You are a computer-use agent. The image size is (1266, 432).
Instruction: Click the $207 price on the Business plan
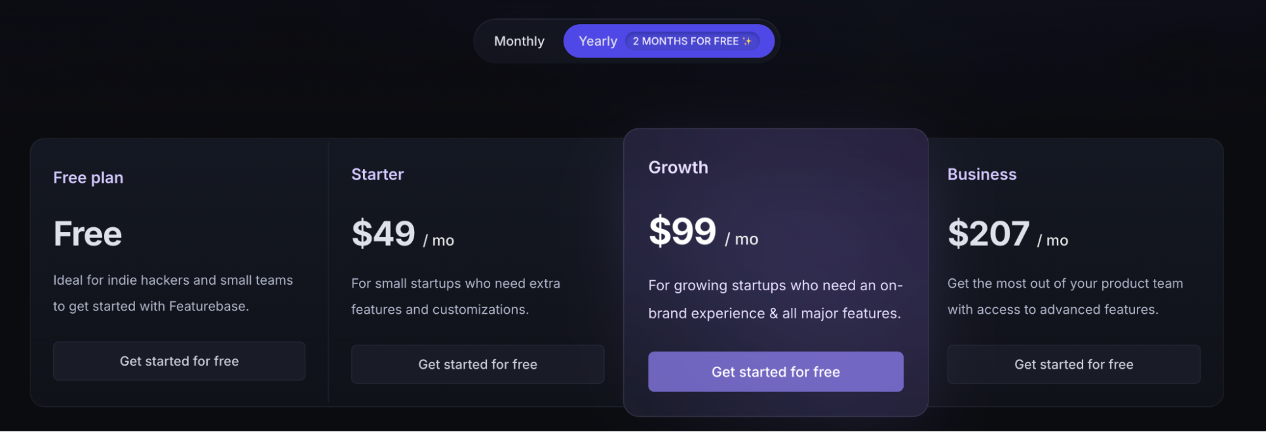pos(988,233)
